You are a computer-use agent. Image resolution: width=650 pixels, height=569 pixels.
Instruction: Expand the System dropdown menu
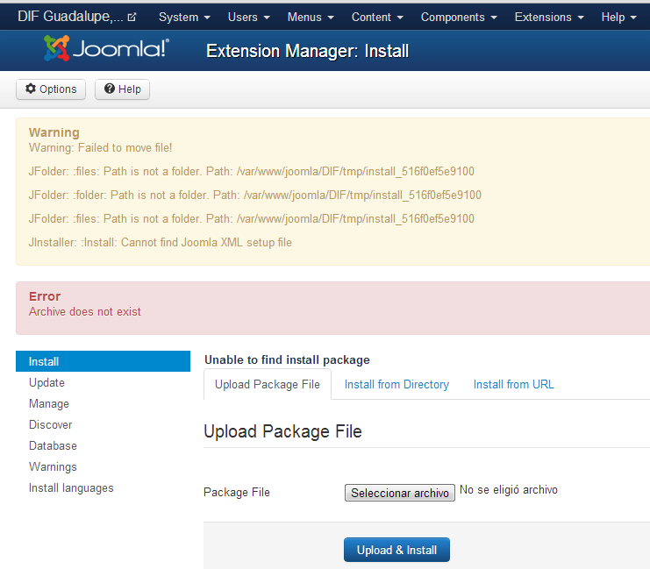184,17
